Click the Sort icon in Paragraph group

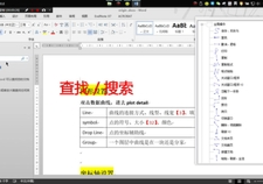[123, 25]
